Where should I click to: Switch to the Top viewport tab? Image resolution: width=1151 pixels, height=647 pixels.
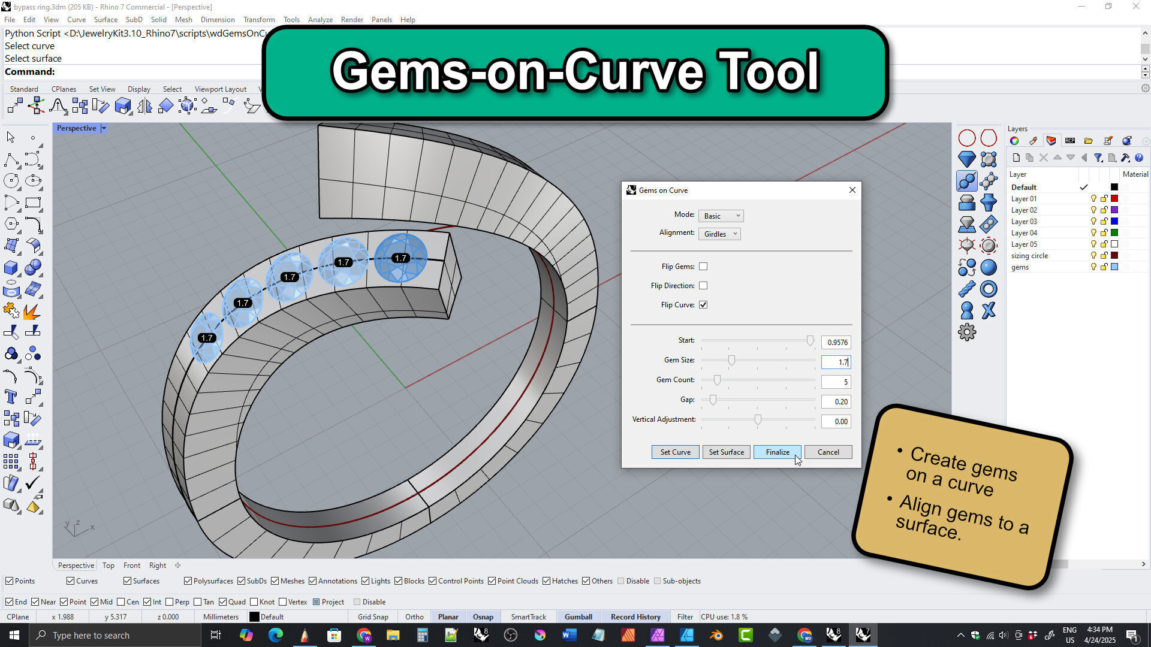[x=108, y=566]
